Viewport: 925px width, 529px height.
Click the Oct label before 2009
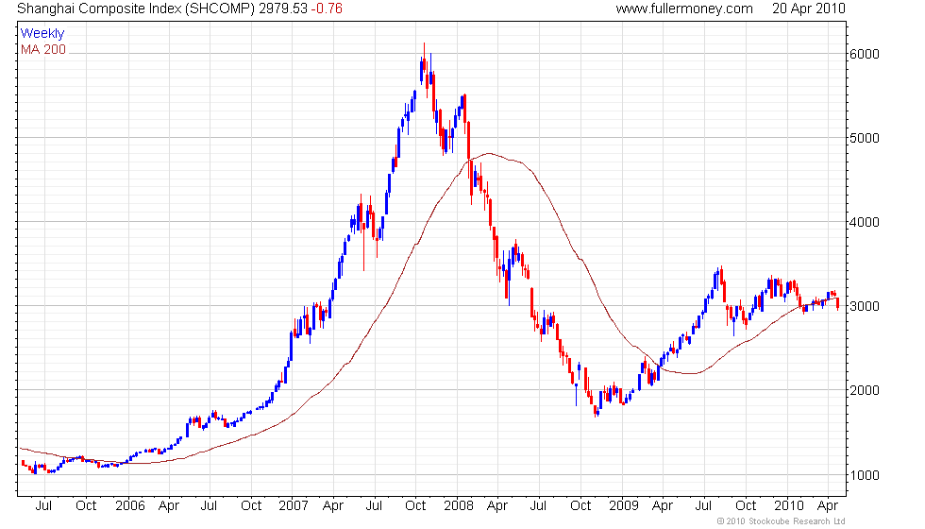coord(580,505)
